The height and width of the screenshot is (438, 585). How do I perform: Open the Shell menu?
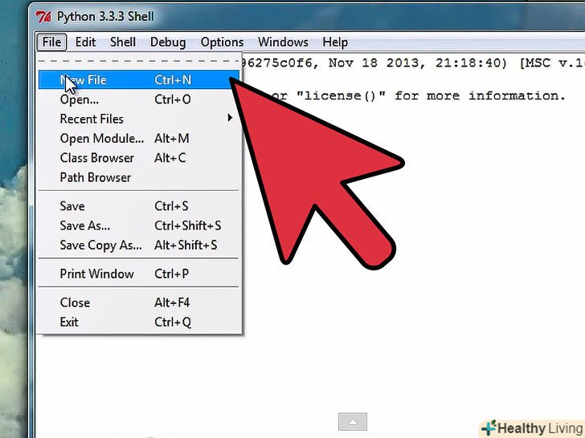(123, 42)
